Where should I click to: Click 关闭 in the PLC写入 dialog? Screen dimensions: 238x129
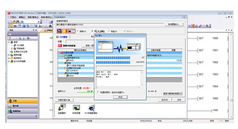pyautogui.click(x=120, y=97)
